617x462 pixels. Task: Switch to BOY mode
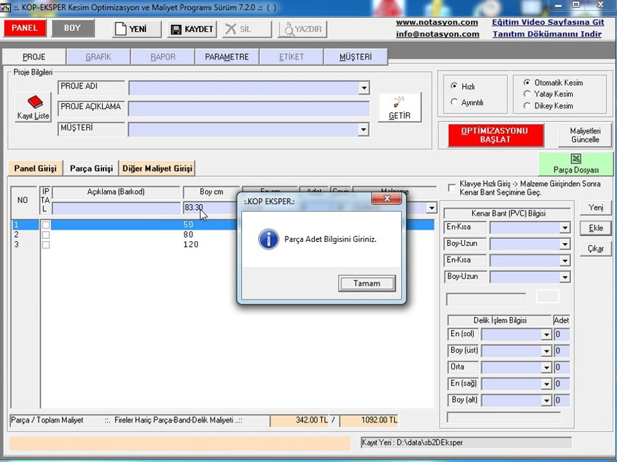[x=73, y=28]
